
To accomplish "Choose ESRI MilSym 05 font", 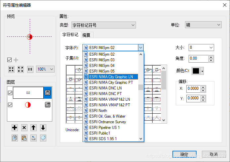I will point(111,71).
